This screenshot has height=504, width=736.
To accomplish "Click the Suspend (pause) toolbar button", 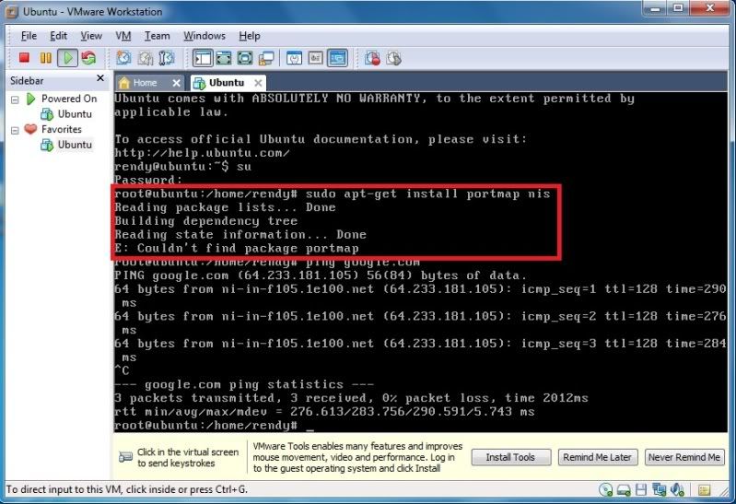I will 45,58.
